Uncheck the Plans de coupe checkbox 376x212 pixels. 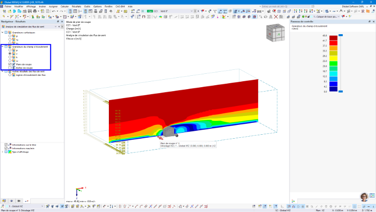[10, 64]
